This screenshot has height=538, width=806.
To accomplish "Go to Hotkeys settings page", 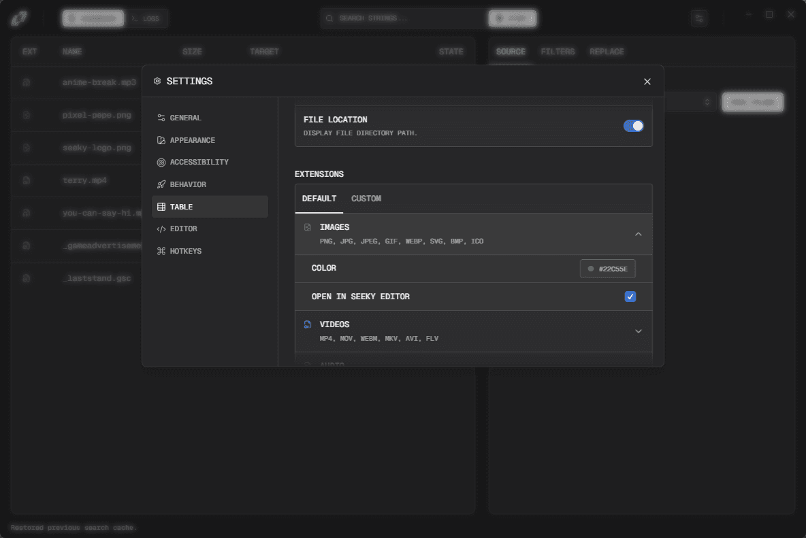I will tap(185, 251).
